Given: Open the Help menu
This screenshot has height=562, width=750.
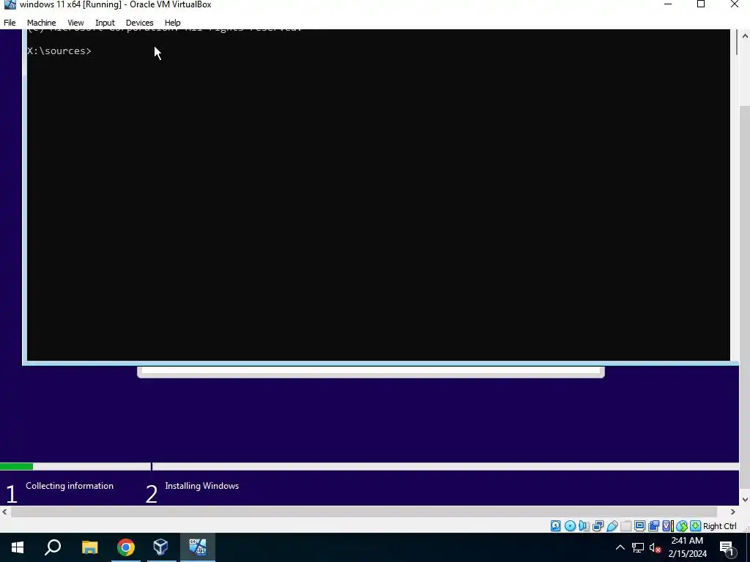Looking at the screenshot, I should 172,23.
